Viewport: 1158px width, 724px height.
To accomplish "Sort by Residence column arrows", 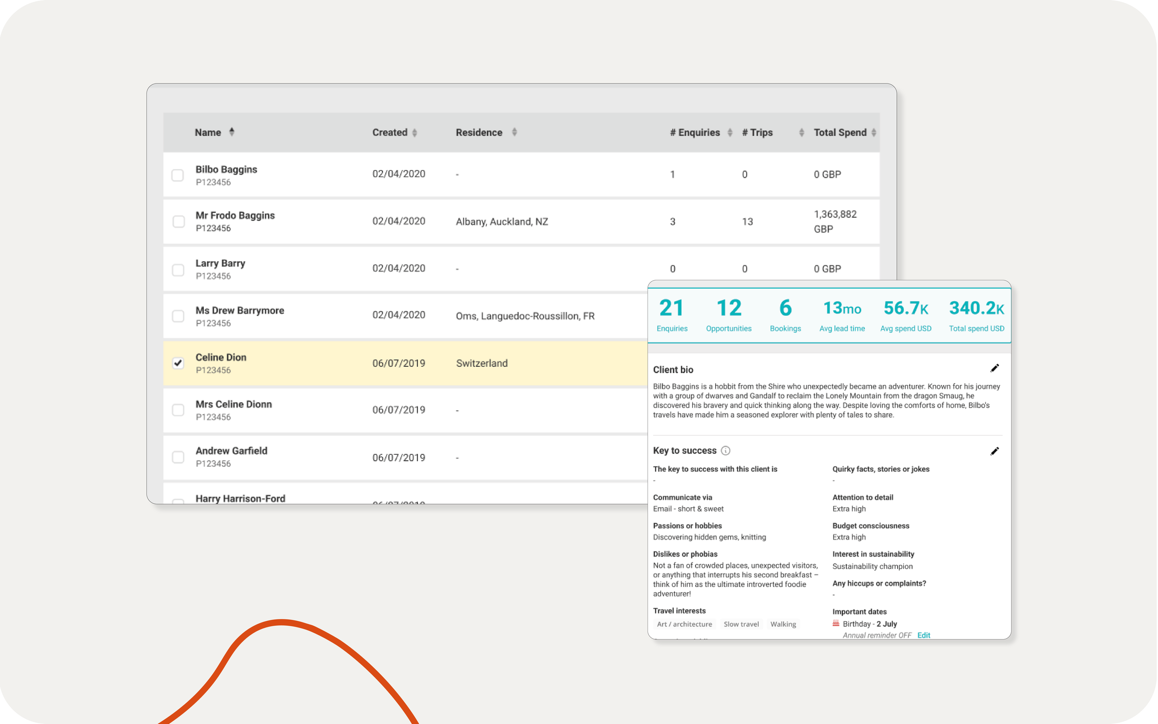I will pyautogui.click(x=515, y=132).
